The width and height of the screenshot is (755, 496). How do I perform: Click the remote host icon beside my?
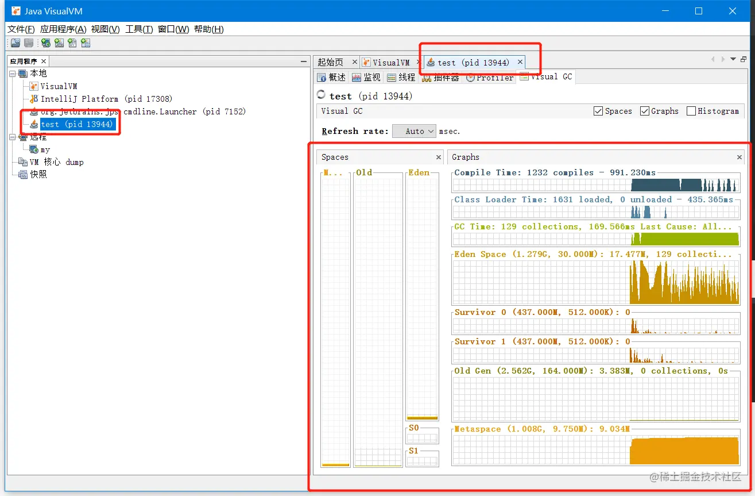[x=34, y=149]
